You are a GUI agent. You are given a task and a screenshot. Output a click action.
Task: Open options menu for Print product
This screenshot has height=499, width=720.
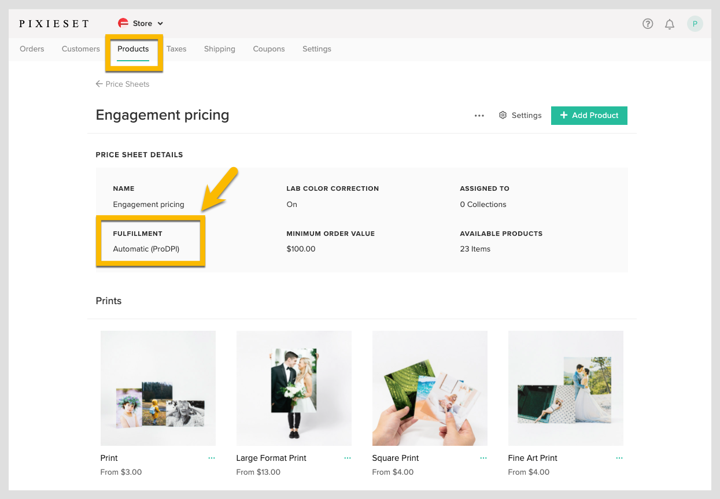[x=212, y=458]
